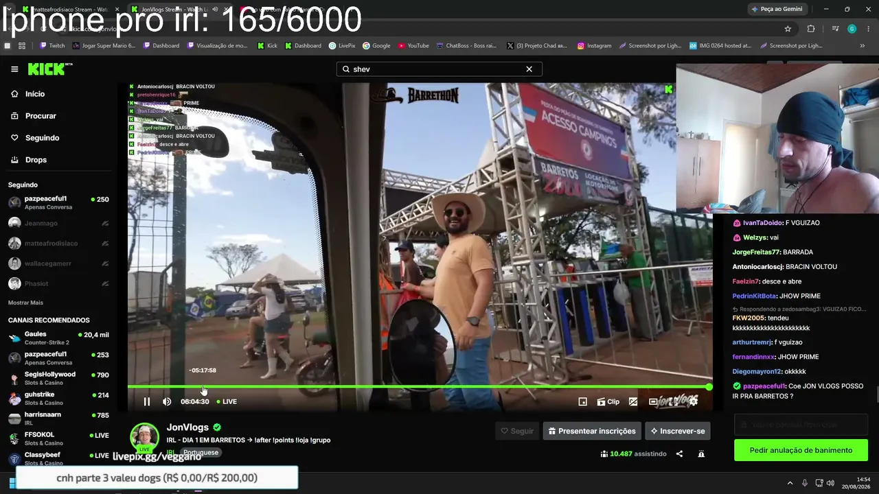Image resolution: width=879 pixels, height=494 pixels.
Task: Clear the 'shev' search text
Action: (x=529, y=69)
